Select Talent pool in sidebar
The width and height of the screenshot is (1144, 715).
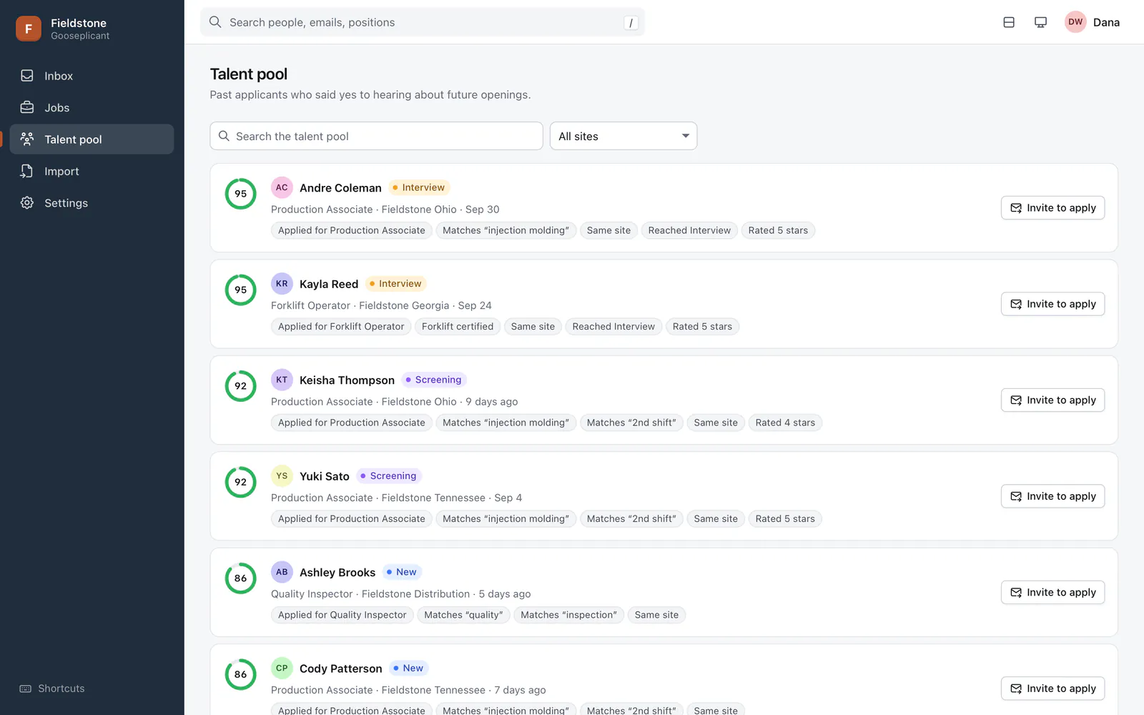pyautogui.click(x=92, y=139)
